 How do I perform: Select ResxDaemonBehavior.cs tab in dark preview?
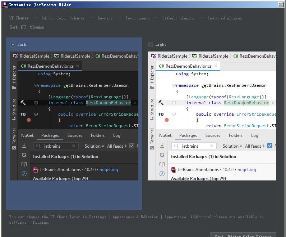click(x=50, y=66)
